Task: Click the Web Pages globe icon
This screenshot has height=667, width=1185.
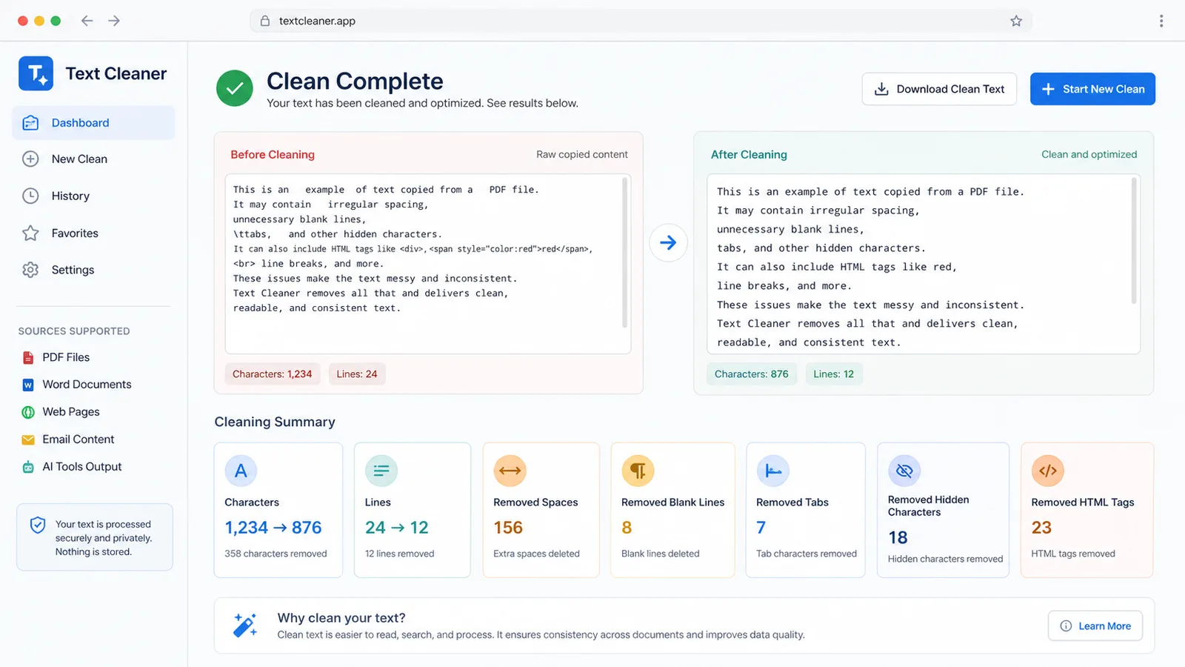Action: click(x=28, y=412)
